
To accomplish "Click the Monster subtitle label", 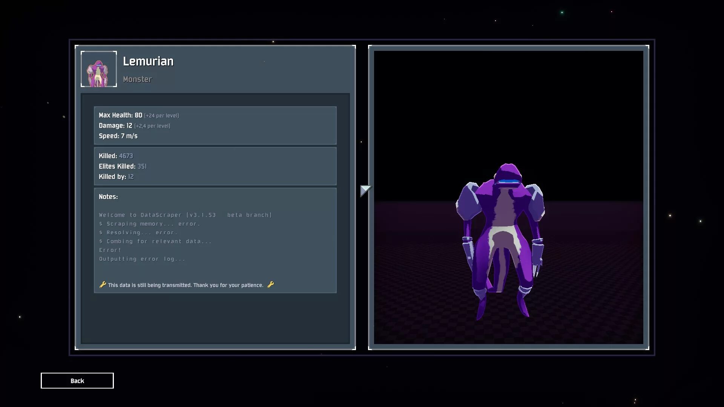I will click(137, 80).
